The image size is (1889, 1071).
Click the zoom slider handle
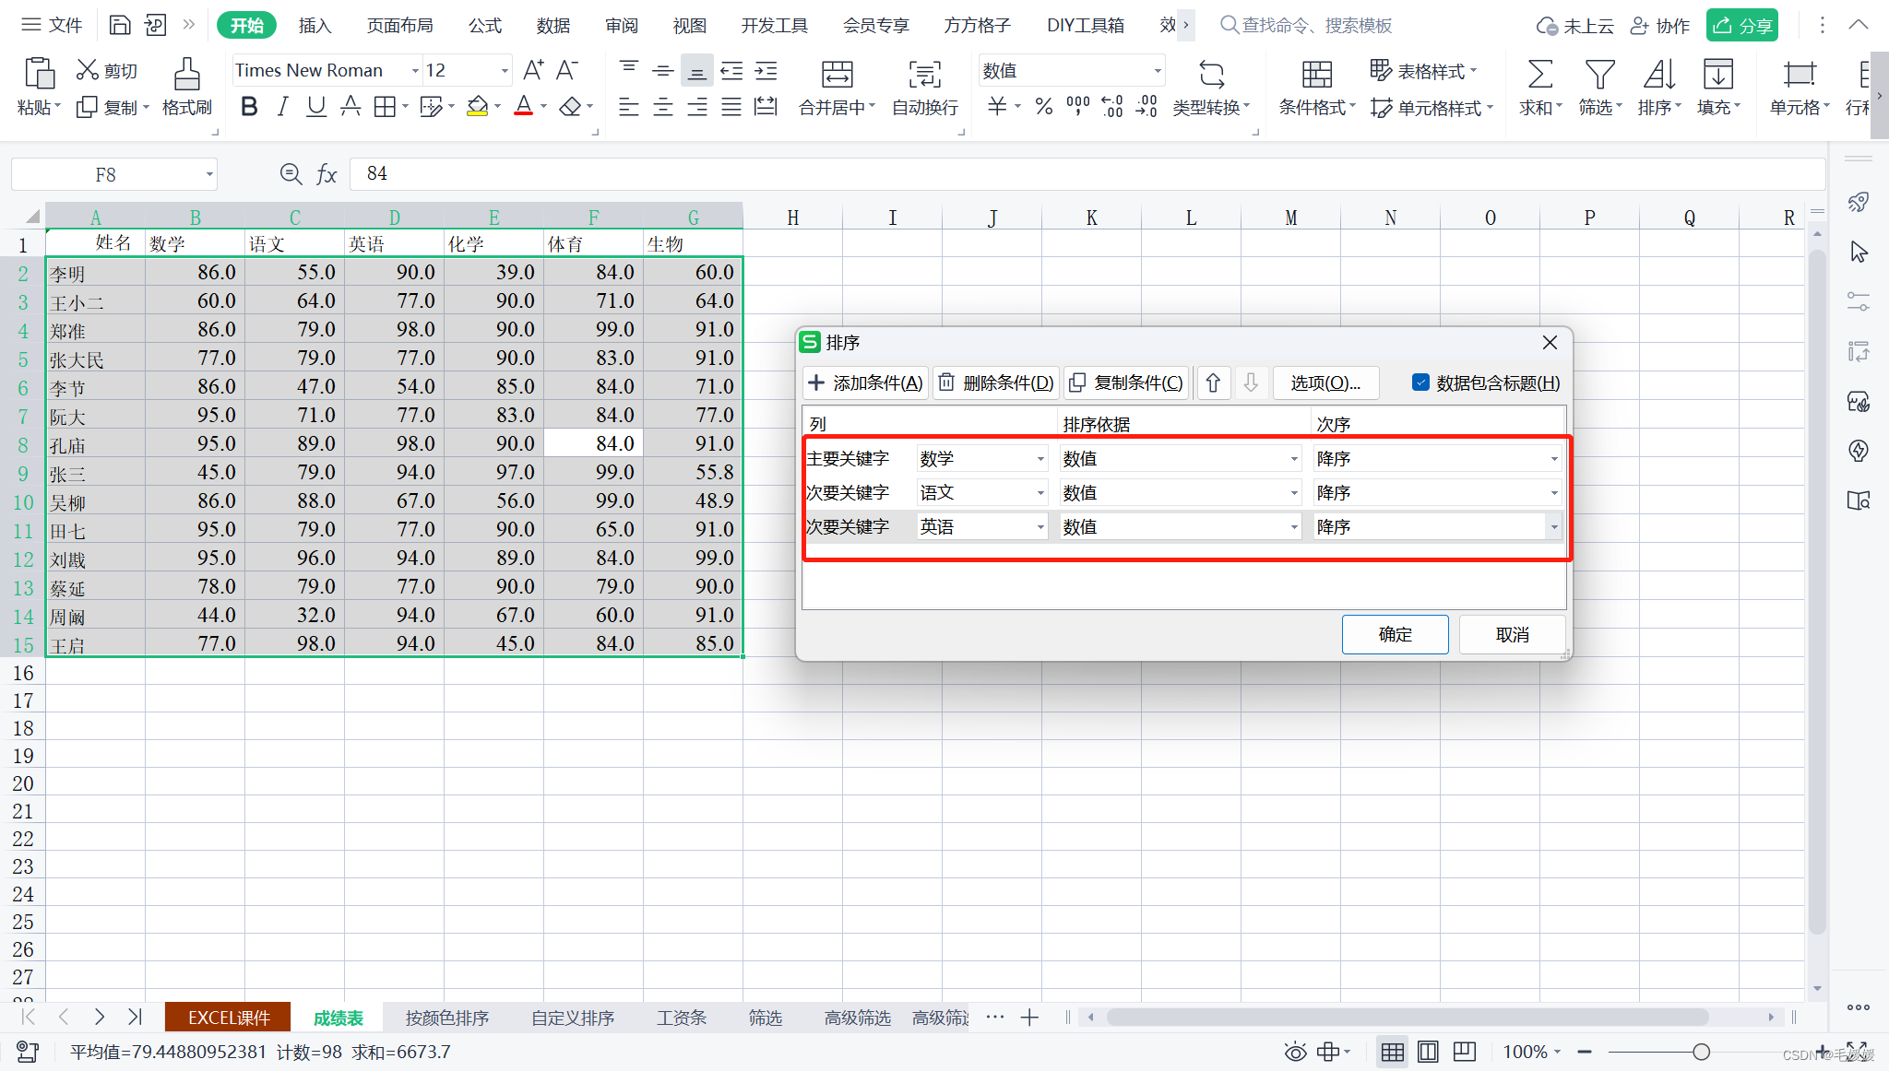(x=1701, y=1052)
